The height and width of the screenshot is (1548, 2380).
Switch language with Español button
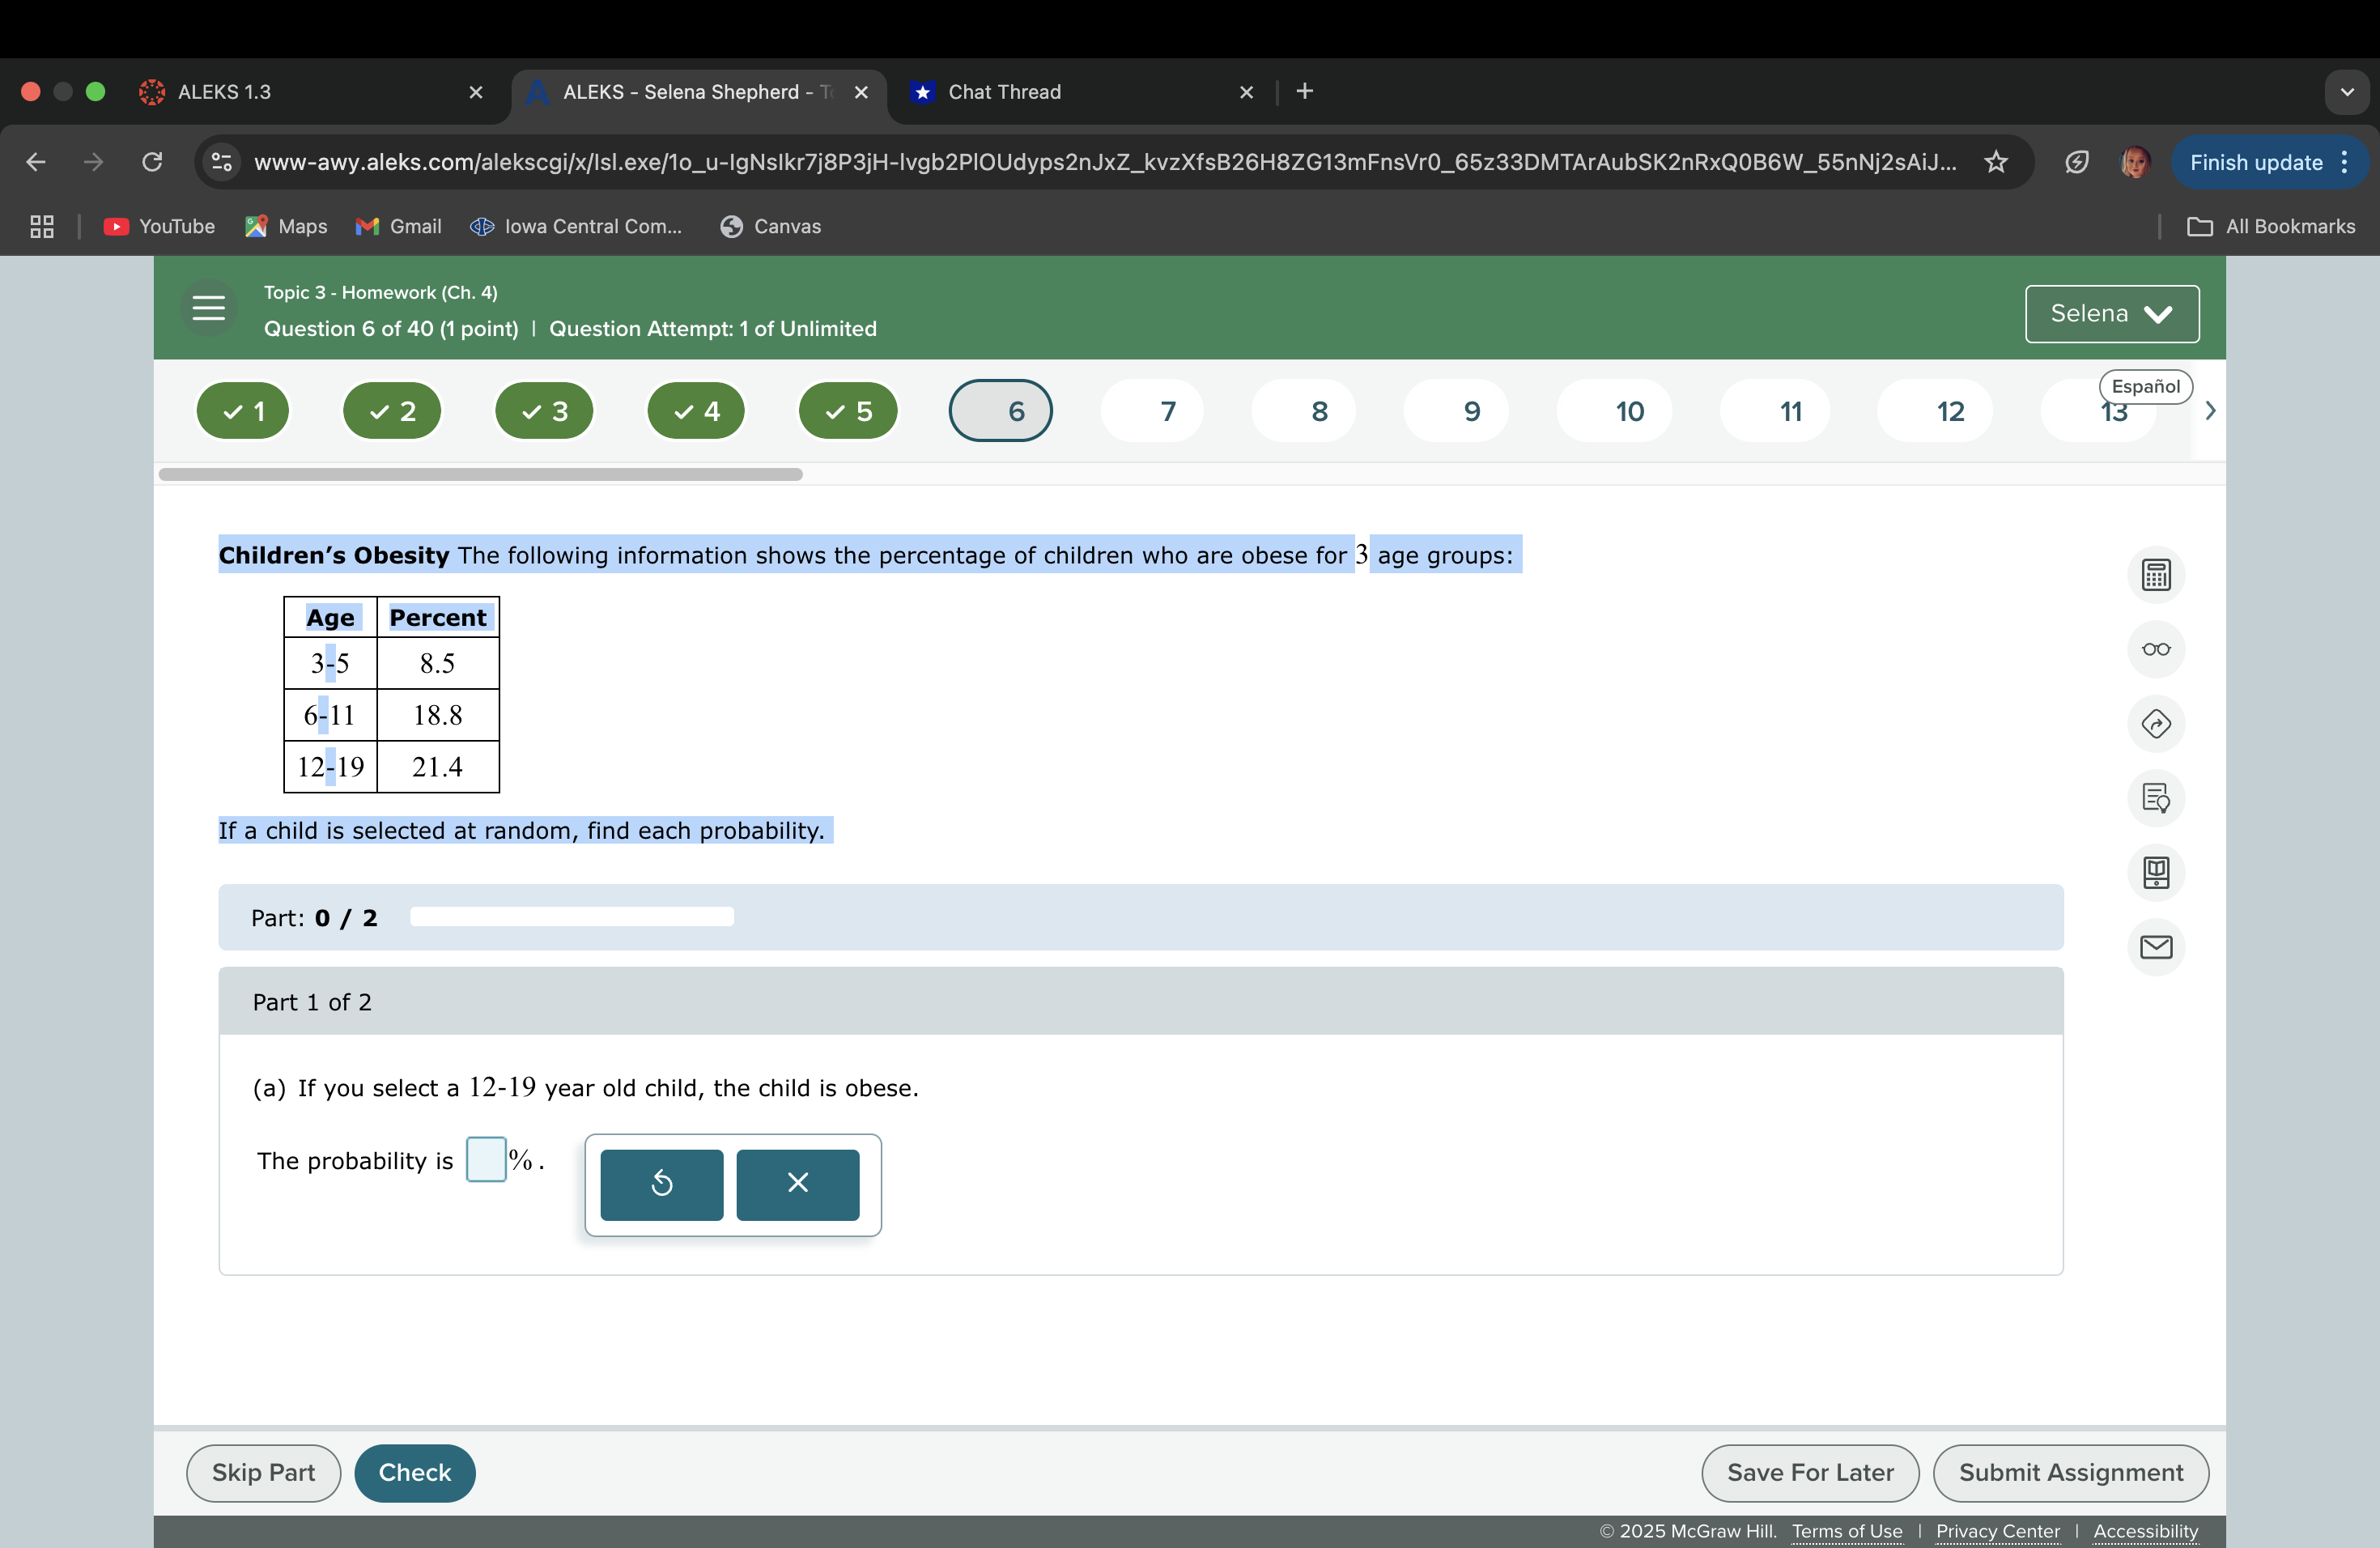point(2145,386)
